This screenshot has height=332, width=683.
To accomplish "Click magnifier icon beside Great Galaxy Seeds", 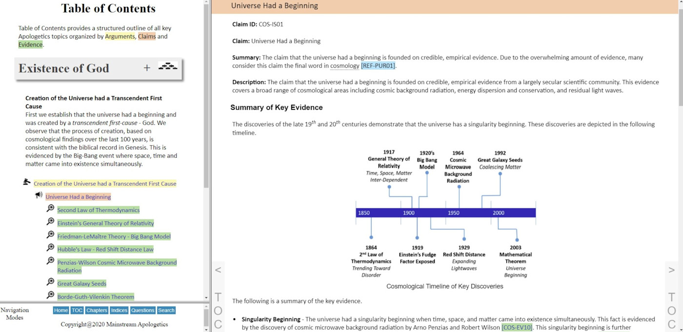I will tap(50, 282).
